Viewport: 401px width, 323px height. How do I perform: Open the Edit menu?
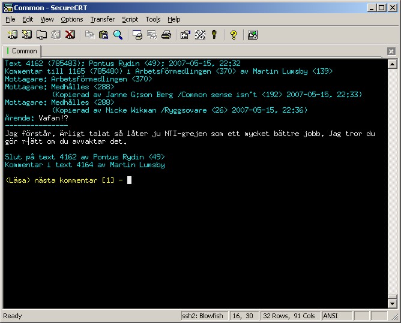tap(28, 19)
